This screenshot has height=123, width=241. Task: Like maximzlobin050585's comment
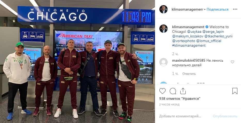coord(232,62)
